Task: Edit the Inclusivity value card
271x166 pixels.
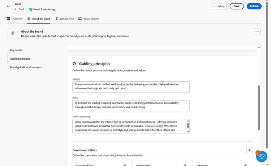Action: click(x=185, y=165)
